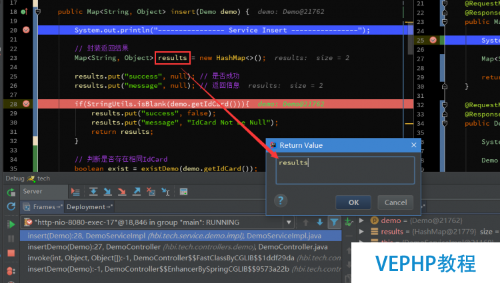Click fold end marker on line 30 in right editor
The height and width of the screenshot is (283, 500).
(x=445, y=87)
